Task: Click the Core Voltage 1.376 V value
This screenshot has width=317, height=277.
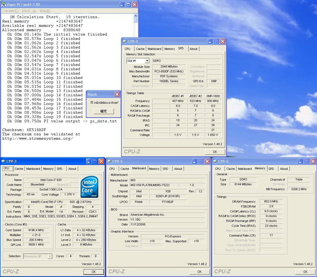Action: click(69, 194)
